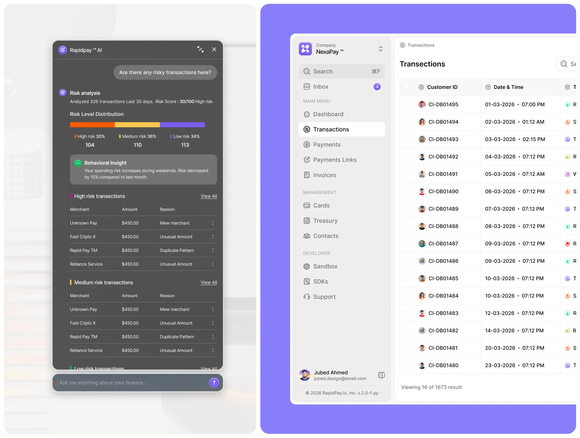
Task: View All medium risk transections
Action: (209, 282)
